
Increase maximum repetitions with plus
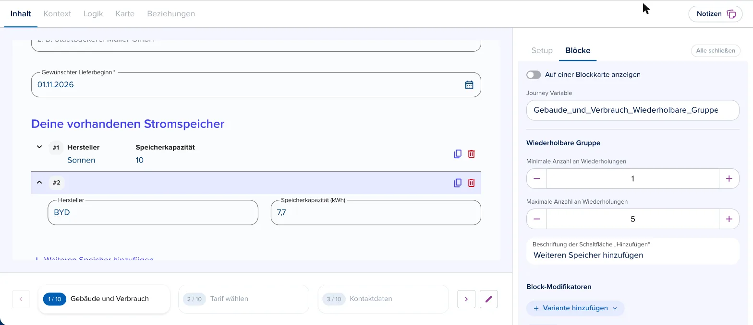pos(729,219)
